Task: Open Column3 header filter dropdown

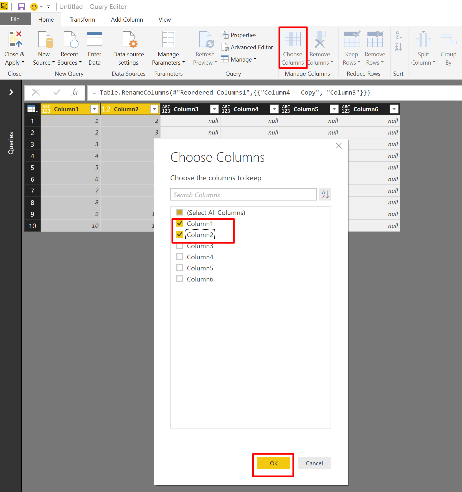Action: [214, 109]
